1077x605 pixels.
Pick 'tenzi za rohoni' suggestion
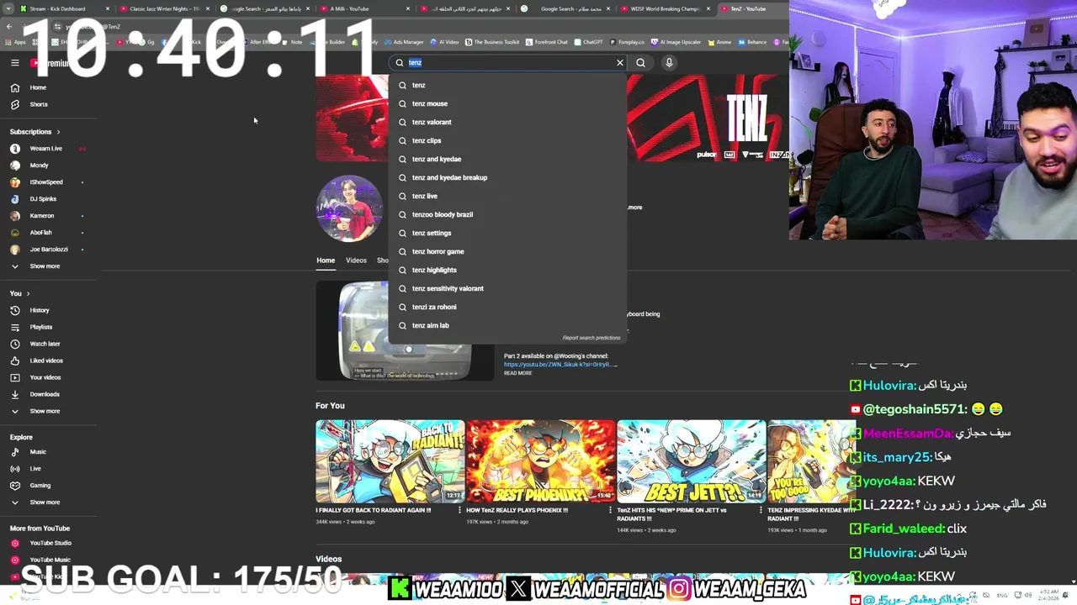tap(507, 307)
